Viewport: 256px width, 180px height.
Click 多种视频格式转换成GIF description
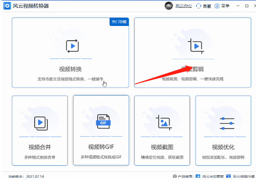pyautogui.click(x=101, y=157)
